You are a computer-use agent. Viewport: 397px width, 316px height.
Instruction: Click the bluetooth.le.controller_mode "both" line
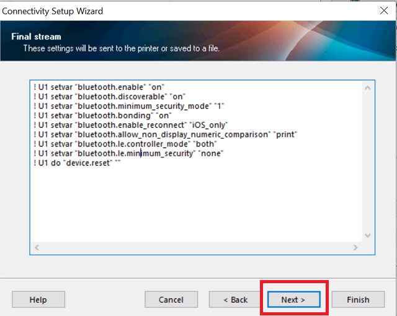click(125, 144)
